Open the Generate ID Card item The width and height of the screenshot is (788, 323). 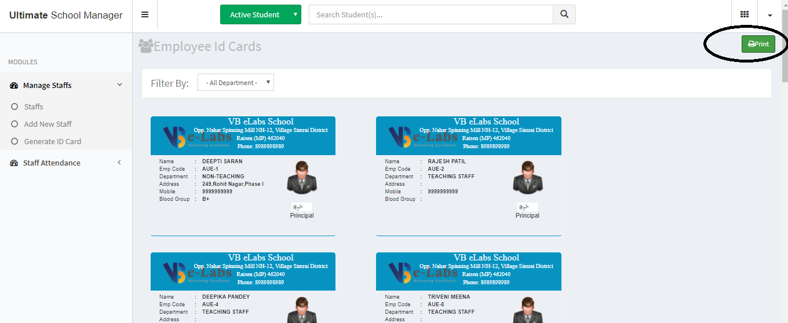tap(53, 141)
